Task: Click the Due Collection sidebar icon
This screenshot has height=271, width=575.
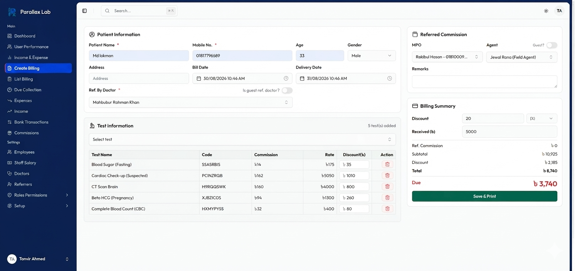Action: coord(10,90)
